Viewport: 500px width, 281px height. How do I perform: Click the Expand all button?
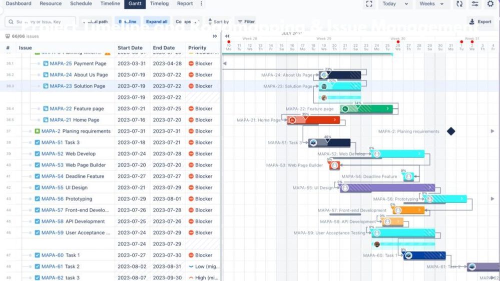tap(157, 21)
